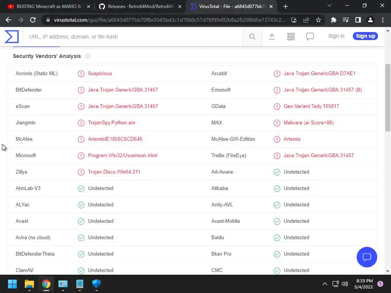Viewport: 391px width, 293px height.
Task: Click the Artemis!E1805C6CD645 result
Action: (x=115, y=139)
